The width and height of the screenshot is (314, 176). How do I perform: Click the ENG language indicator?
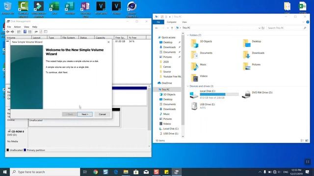[286, 172]
